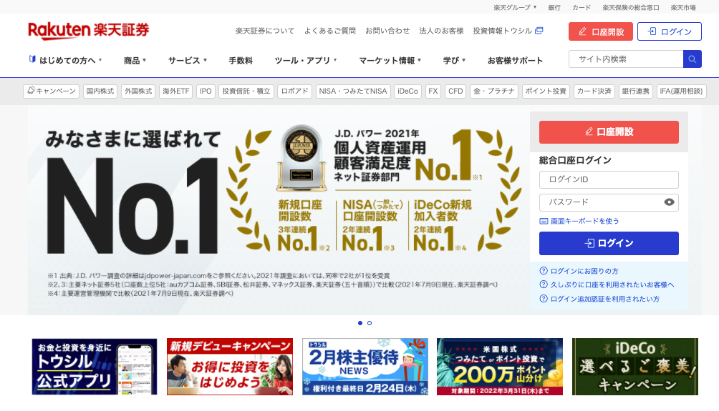The height and width of the screenshot is (411, 719).
Task: Click the blue ログイン submit button
Action: [609, 243]
